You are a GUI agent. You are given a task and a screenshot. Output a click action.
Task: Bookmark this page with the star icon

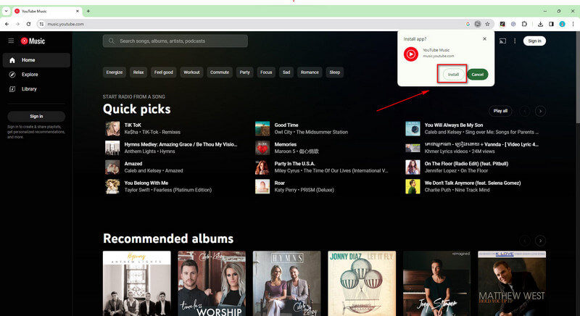click(487, 24)
